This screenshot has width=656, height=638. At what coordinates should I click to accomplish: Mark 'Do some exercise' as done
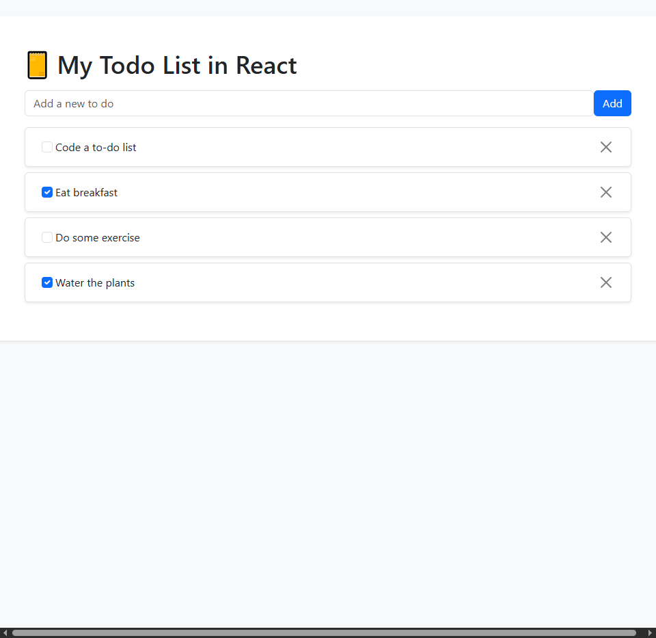tap(47, 237)
